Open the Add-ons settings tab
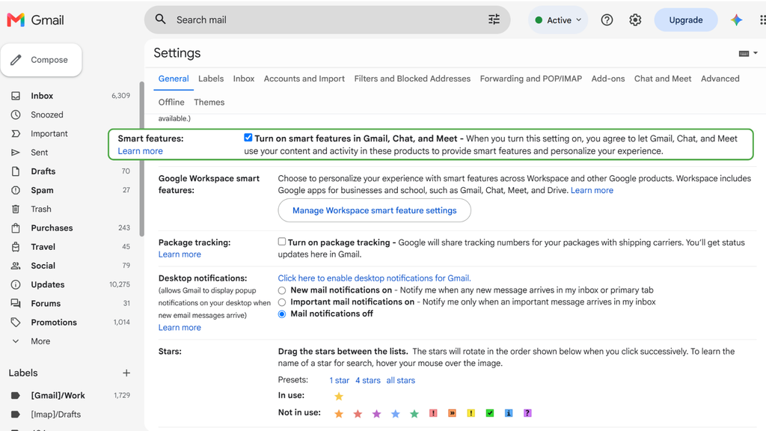766x431 pixels. (608, 79)
